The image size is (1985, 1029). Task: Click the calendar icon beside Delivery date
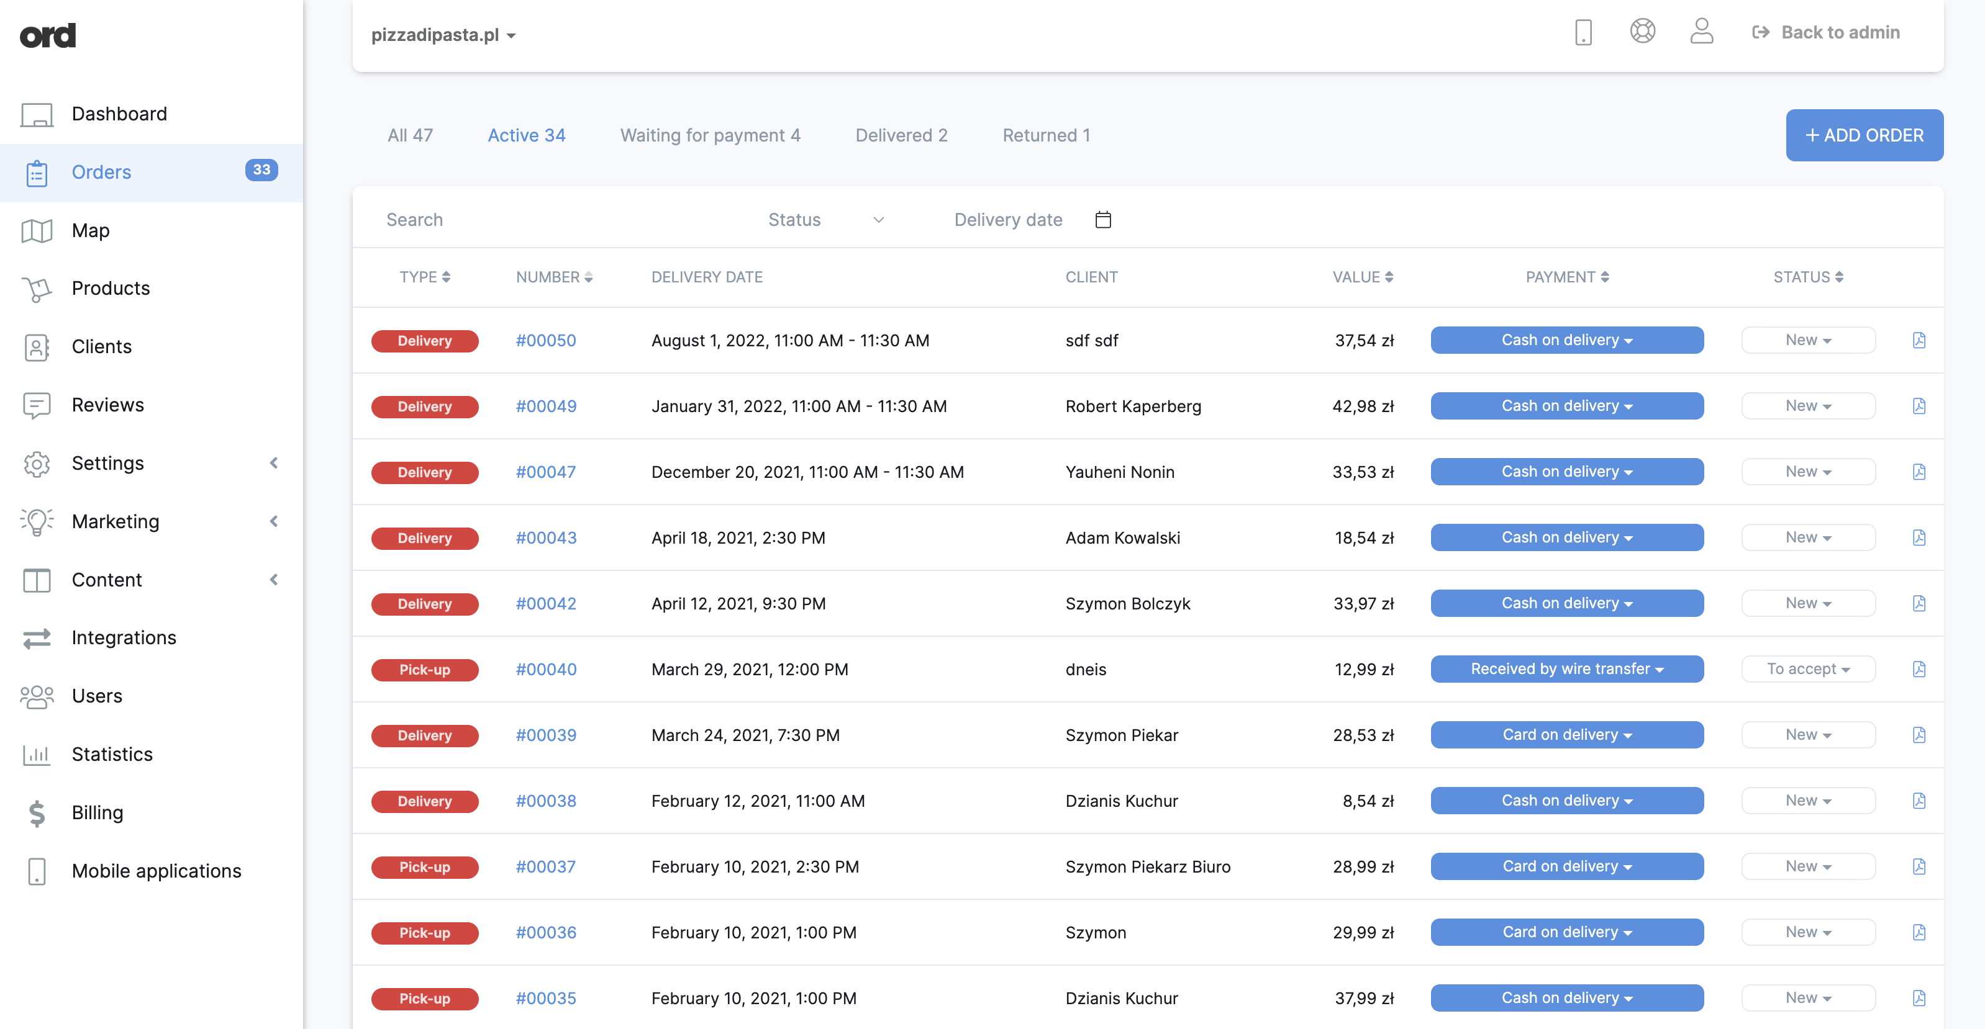point(1102,220)
